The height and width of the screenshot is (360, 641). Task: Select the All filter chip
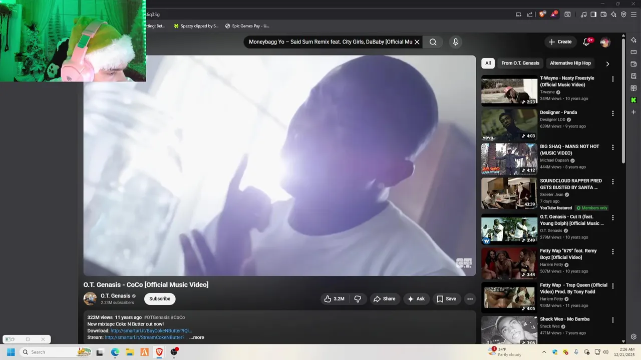(488, 63)
